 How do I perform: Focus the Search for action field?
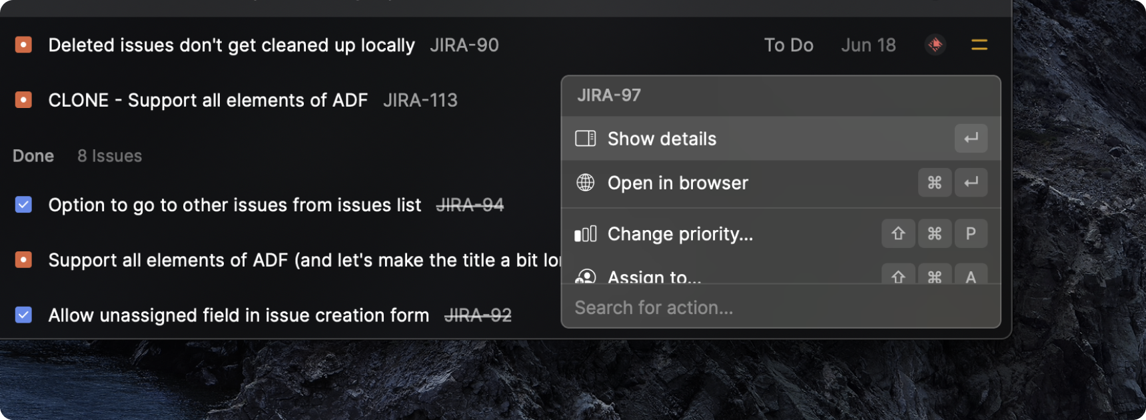pos(781,307)
